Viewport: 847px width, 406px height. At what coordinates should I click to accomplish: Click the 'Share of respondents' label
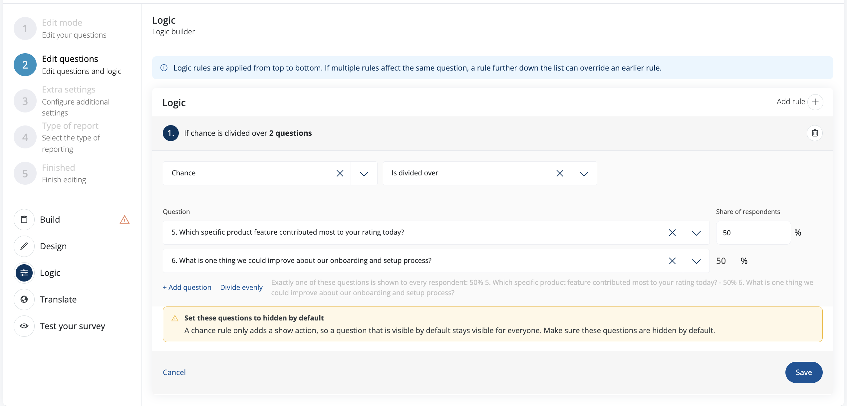748,212
